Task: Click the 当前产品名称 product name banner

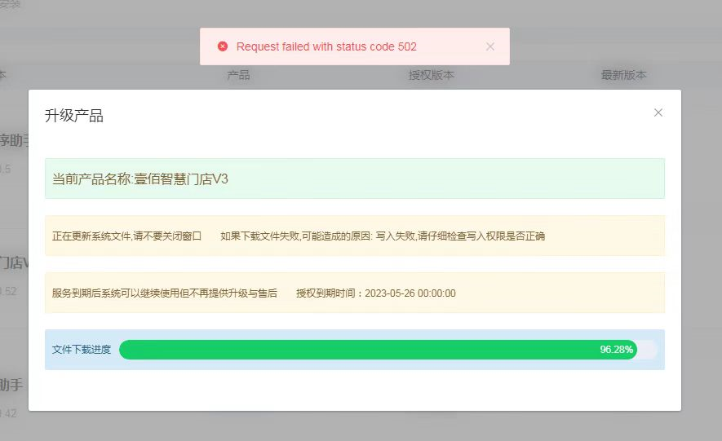Action: 355,179
